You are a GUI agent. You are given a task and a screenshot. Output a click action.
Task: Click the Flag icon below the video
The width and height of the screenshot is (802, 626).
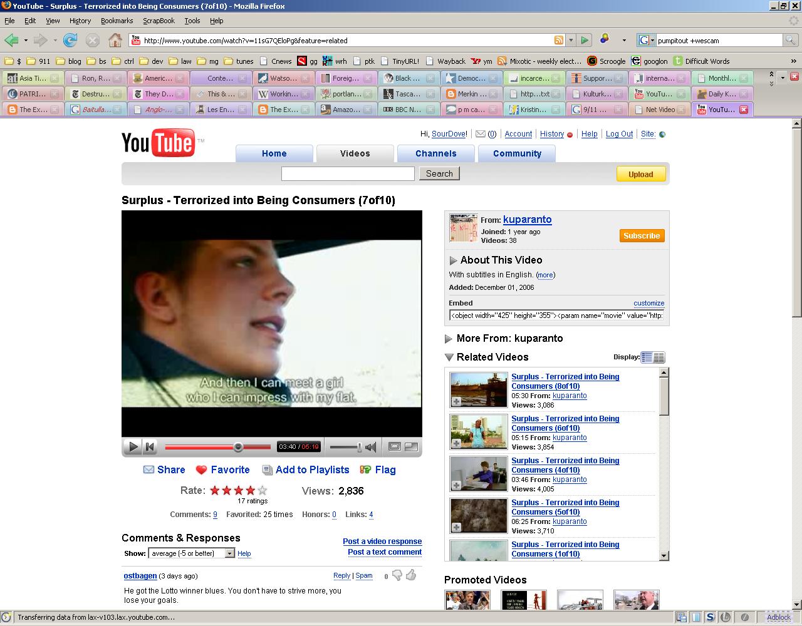click(365, 469)
